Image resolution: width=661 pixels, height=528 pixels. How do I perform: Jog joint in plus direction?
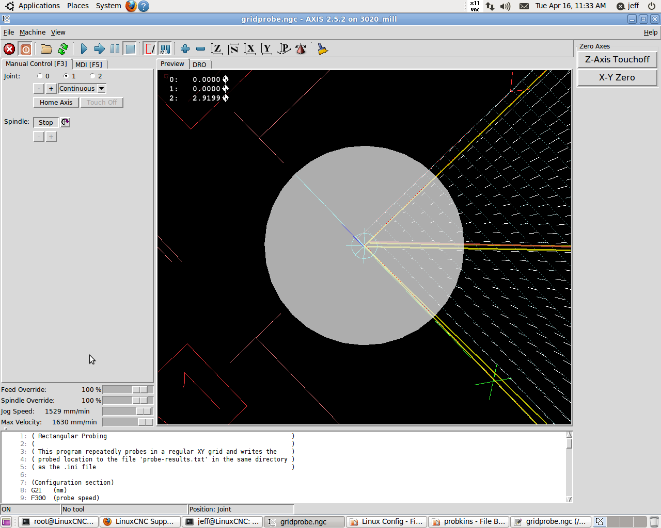click(51, 89)
